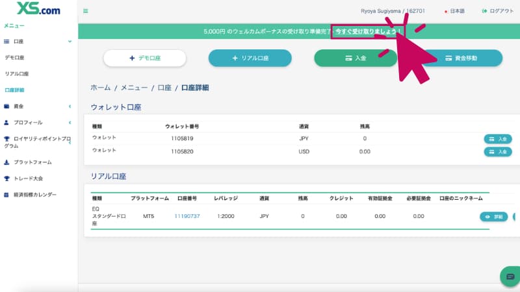Click the ウォレット番号 column header
This screenshot has width=520, height=292.
(x=182, y=127)
